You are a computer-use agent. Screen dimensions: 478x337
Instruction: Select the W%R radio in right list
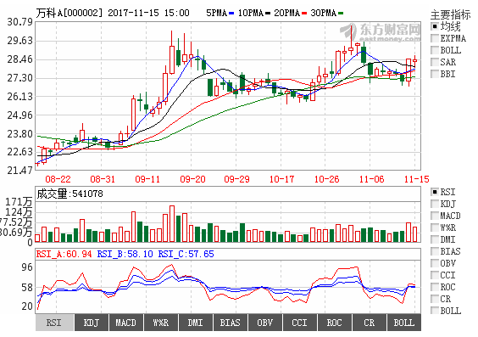click(x=435, y=227)
